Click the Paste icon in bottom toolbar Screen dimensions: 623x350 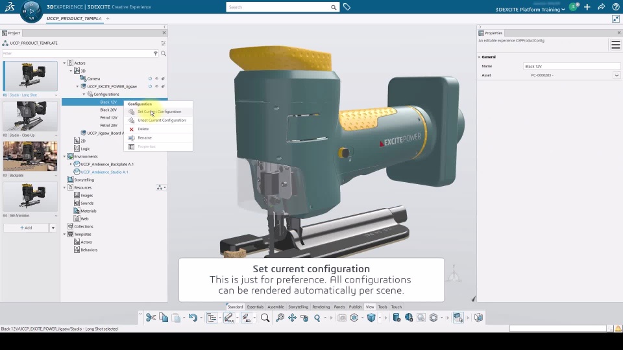click(176, 318)
